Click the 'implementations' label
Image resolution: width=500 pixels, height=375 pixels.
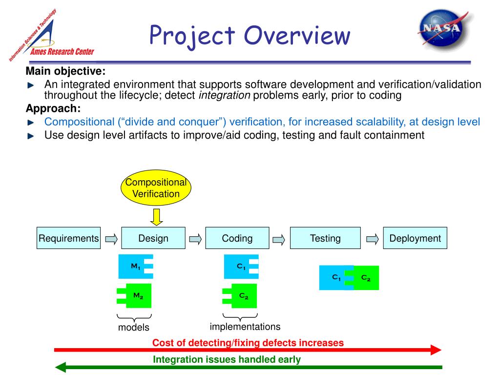click(245, 327)
